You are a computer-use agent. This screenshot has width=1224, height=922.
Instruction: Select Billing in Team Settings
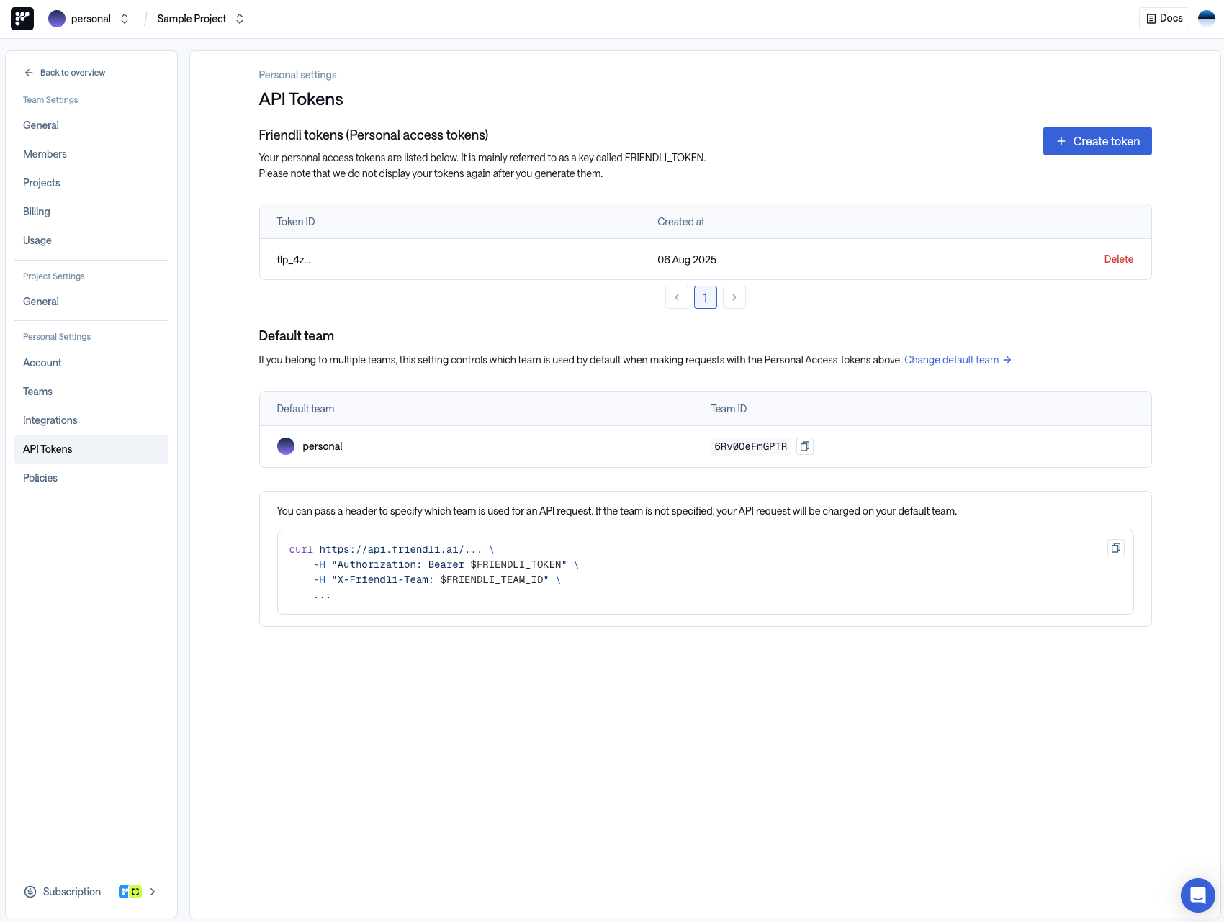click(37, 211)
